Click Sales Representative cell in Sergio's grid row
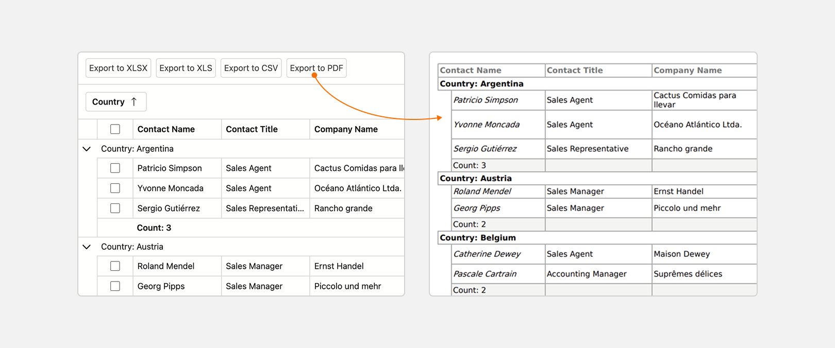835x348 pixels. pyautogui.click(x=264, y=208)
